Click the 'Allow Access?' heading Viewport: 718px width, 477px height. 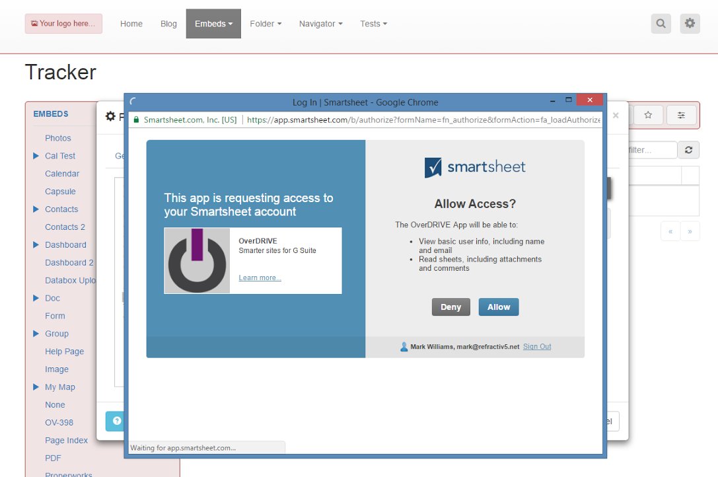coord(475,203)
